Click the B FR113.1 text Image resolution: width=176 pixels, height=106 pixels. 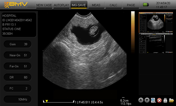click(x=9, y=24)
